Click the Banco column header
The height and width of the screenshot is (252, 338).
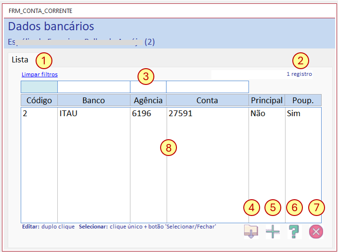coord(94,100)
